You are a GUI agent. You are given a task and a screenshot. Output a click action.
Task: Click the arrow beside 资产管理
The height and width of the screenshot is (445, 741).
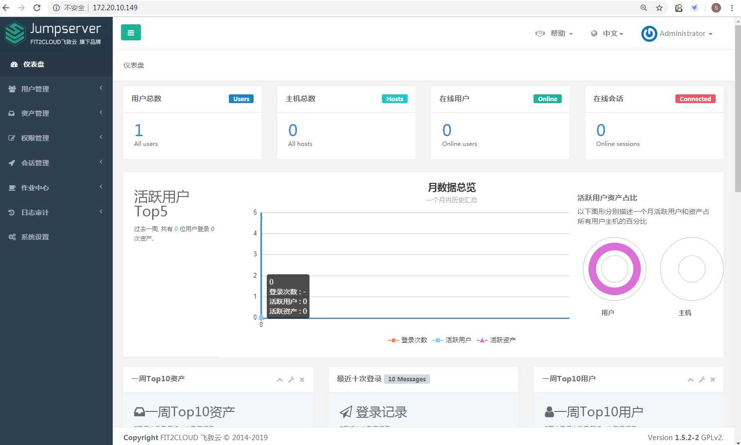101,112
